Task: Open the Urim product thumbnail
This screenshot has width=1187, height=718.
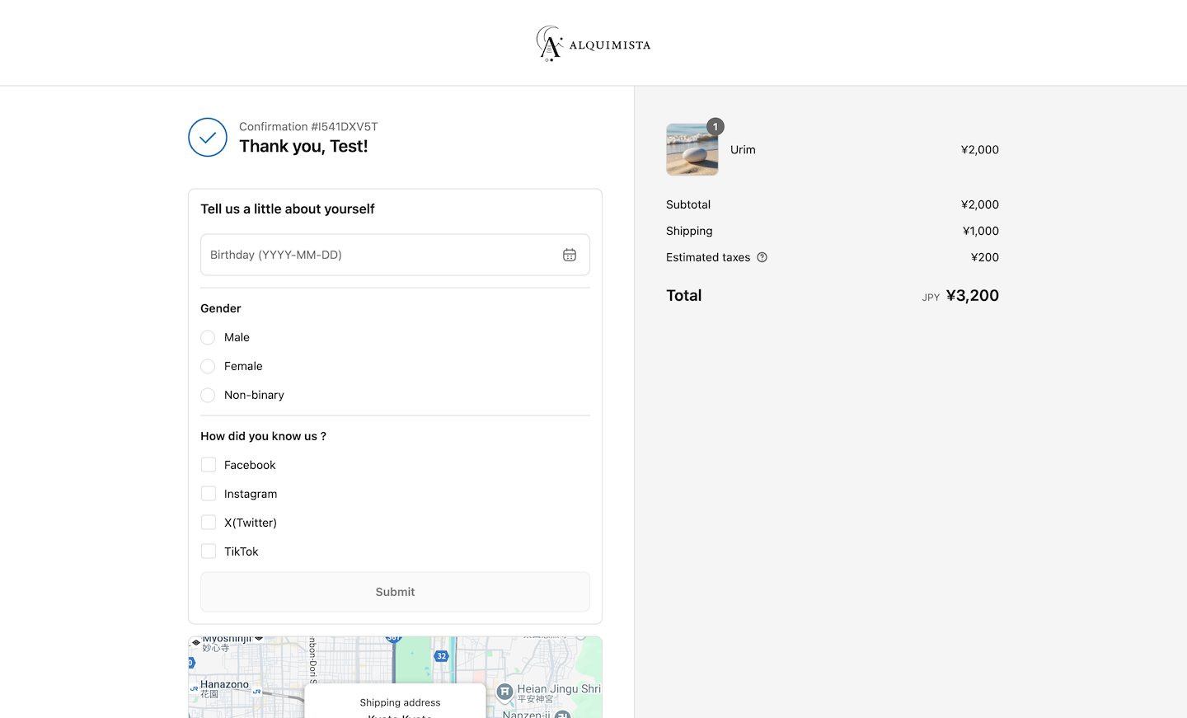Action: 692,149
